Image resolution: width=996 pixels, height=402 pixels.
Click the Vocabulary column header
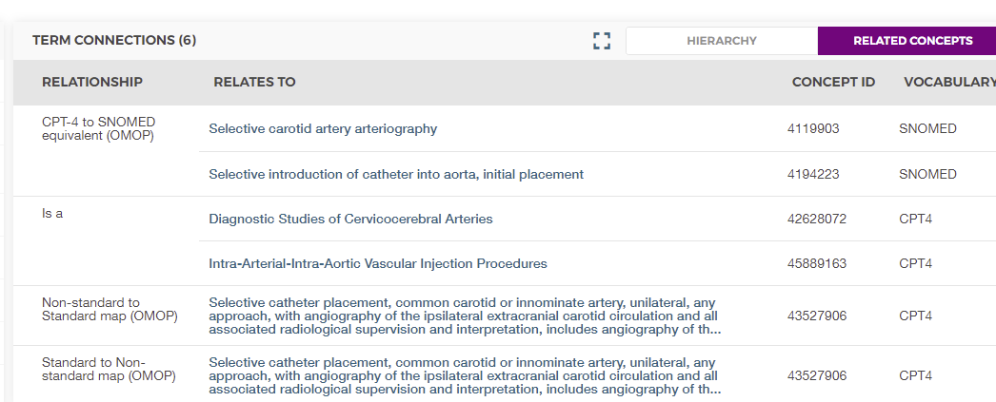tap(948, 82)
